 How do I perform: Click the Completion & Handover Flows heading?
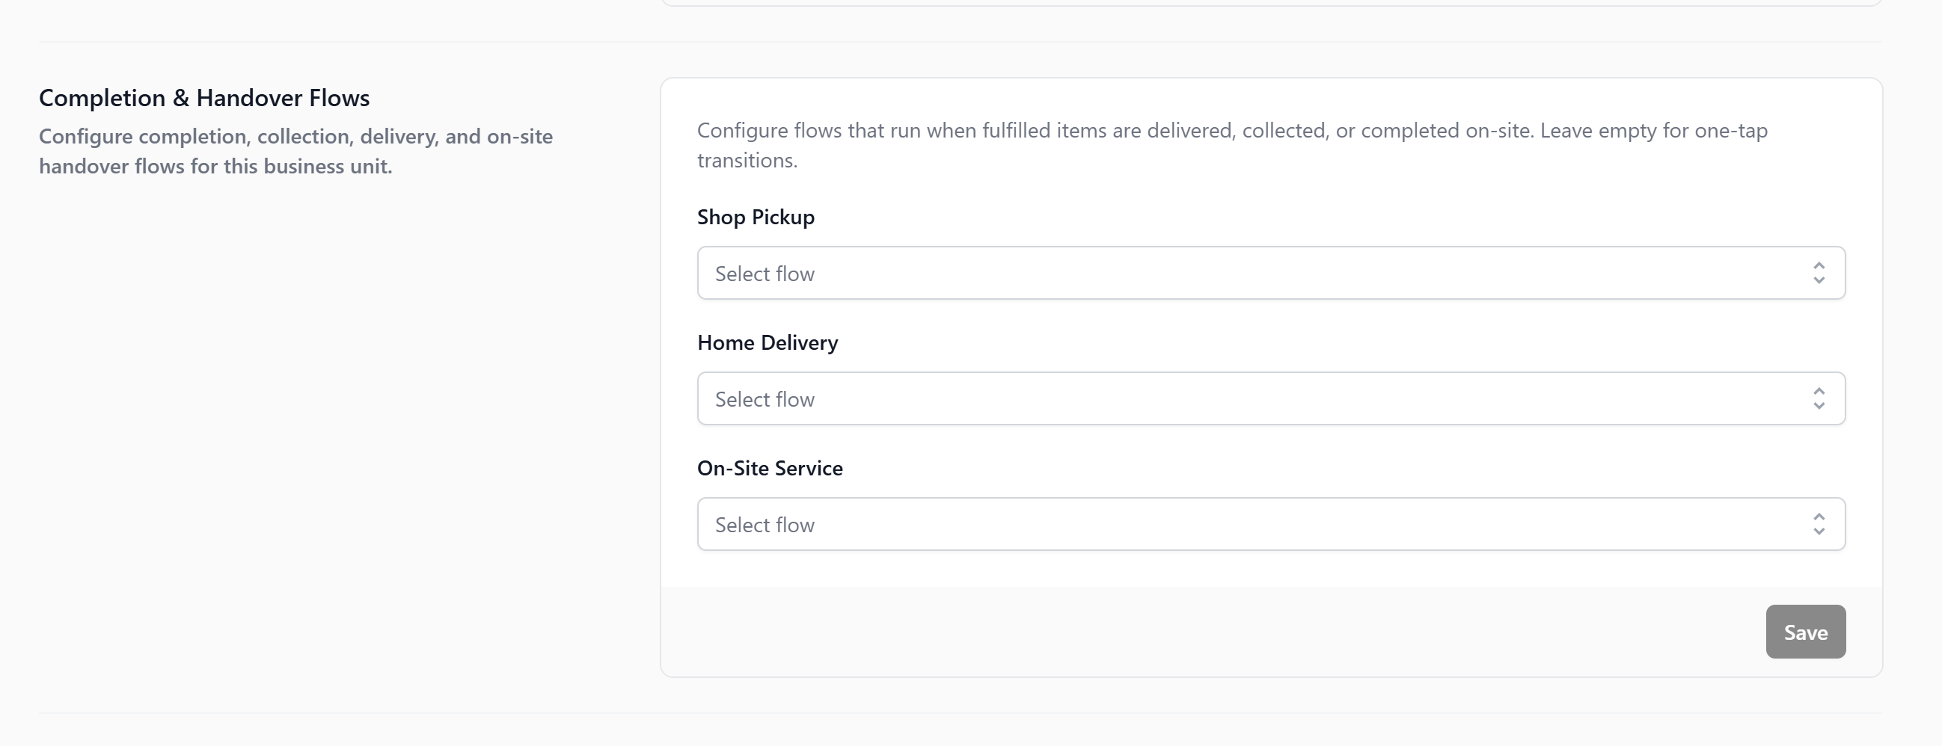(204, 98)
